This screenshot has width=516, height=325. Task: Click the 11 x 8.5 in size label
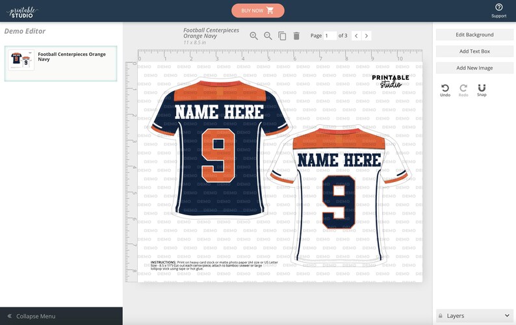click(194, 42)
